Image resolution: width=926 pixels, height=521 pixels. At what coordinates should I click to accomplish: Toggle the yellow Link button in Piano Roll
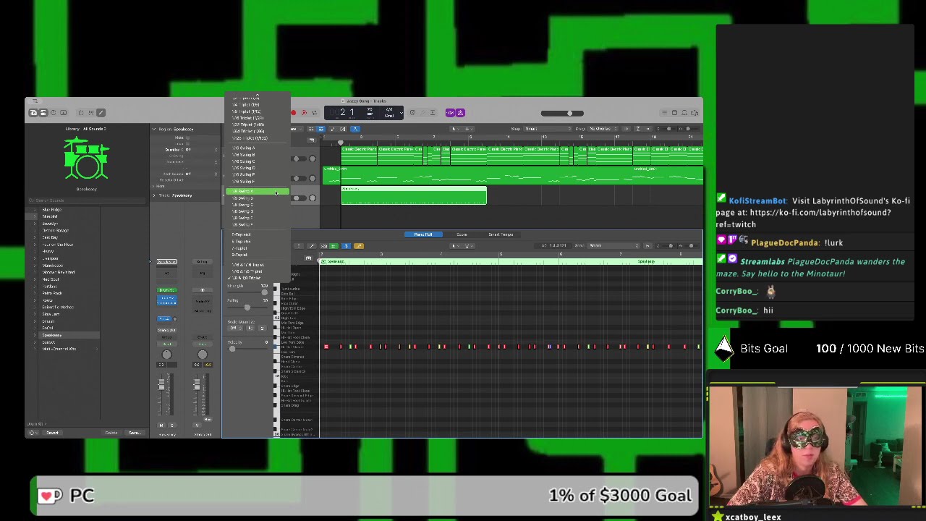click(x=359, y=245)
